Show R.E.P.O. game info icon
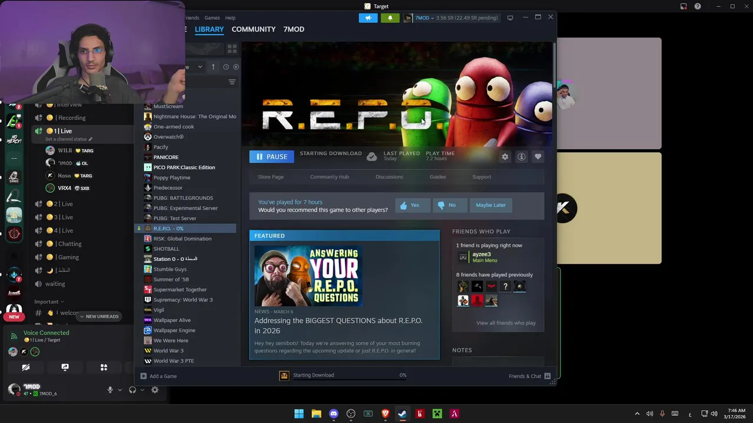The height and width of the screenshot is (423, 753). click(x=521, y=157)
